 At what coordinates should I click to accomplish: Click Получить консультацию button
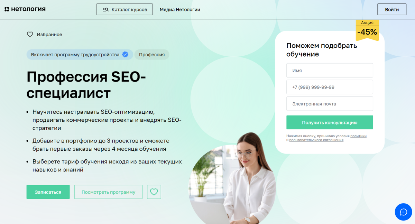point(330,122)
